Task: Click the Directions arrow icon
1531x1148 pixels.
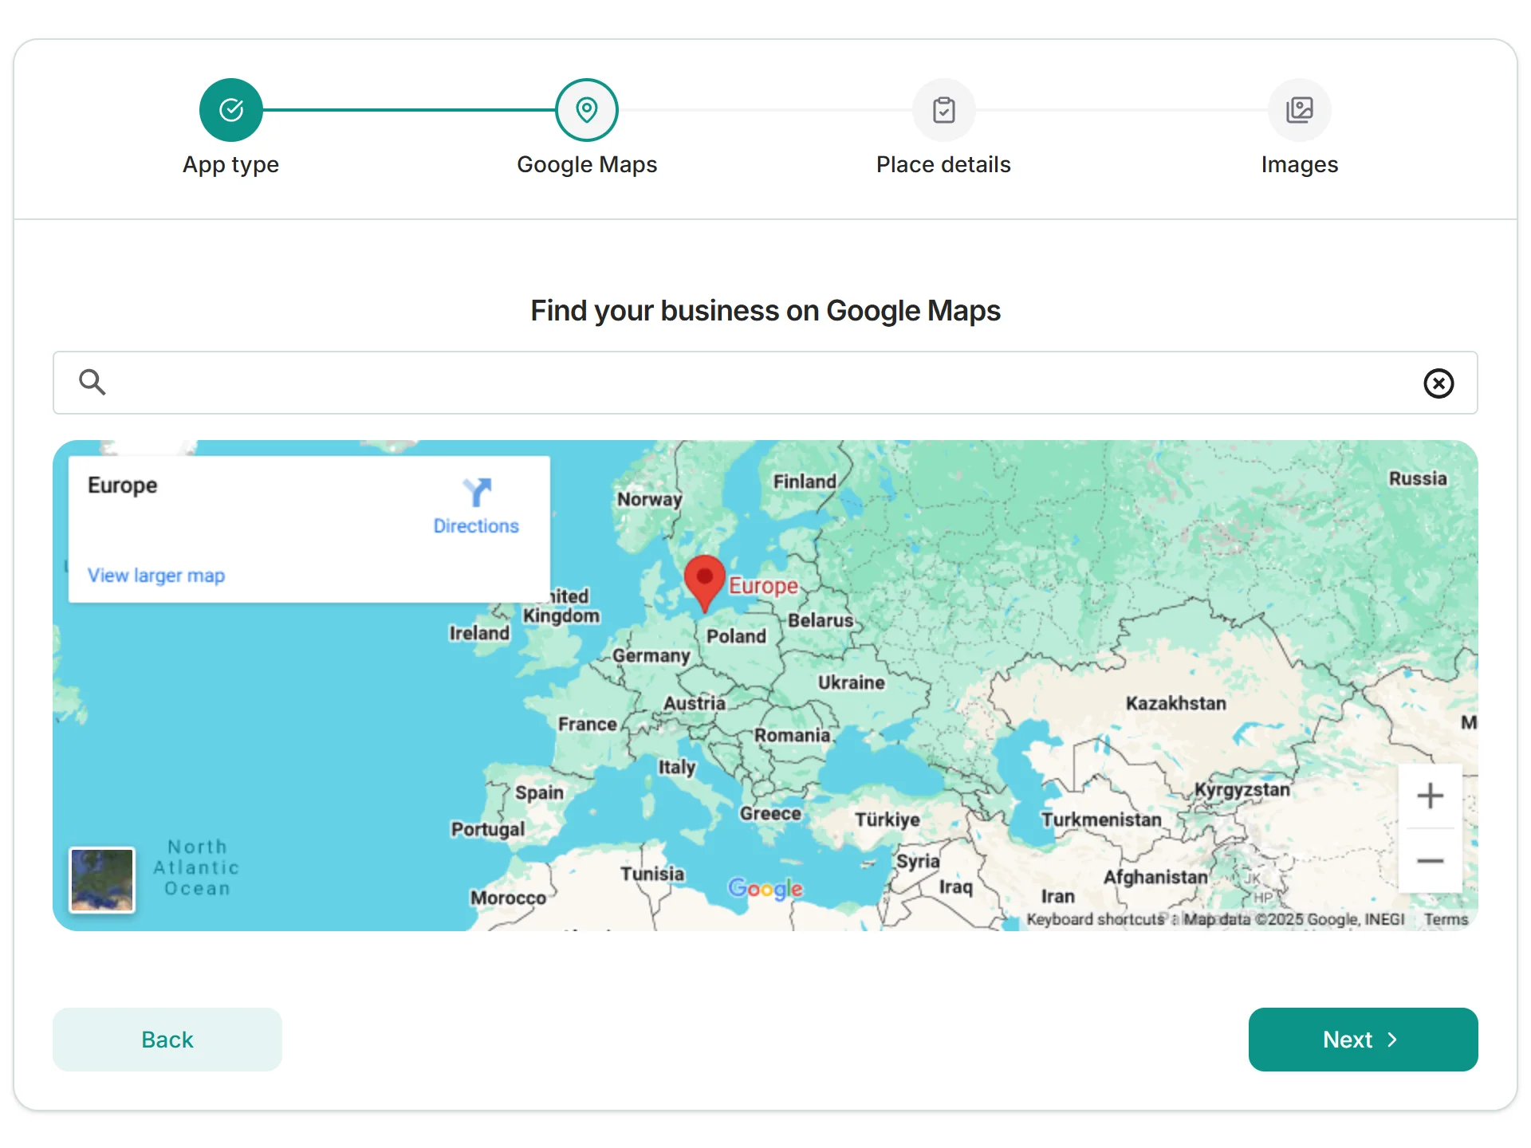Action: pos(477,493)
